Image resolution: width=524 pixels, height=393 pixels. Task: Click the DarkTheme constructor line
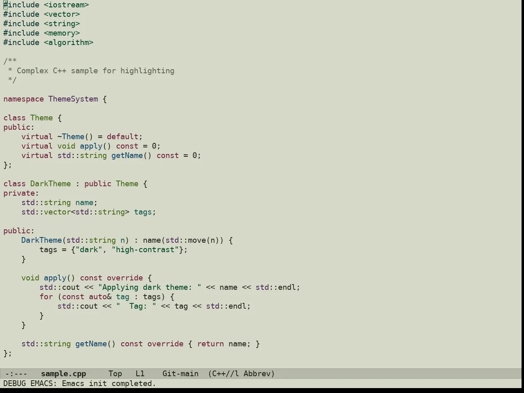click(127, 240)
